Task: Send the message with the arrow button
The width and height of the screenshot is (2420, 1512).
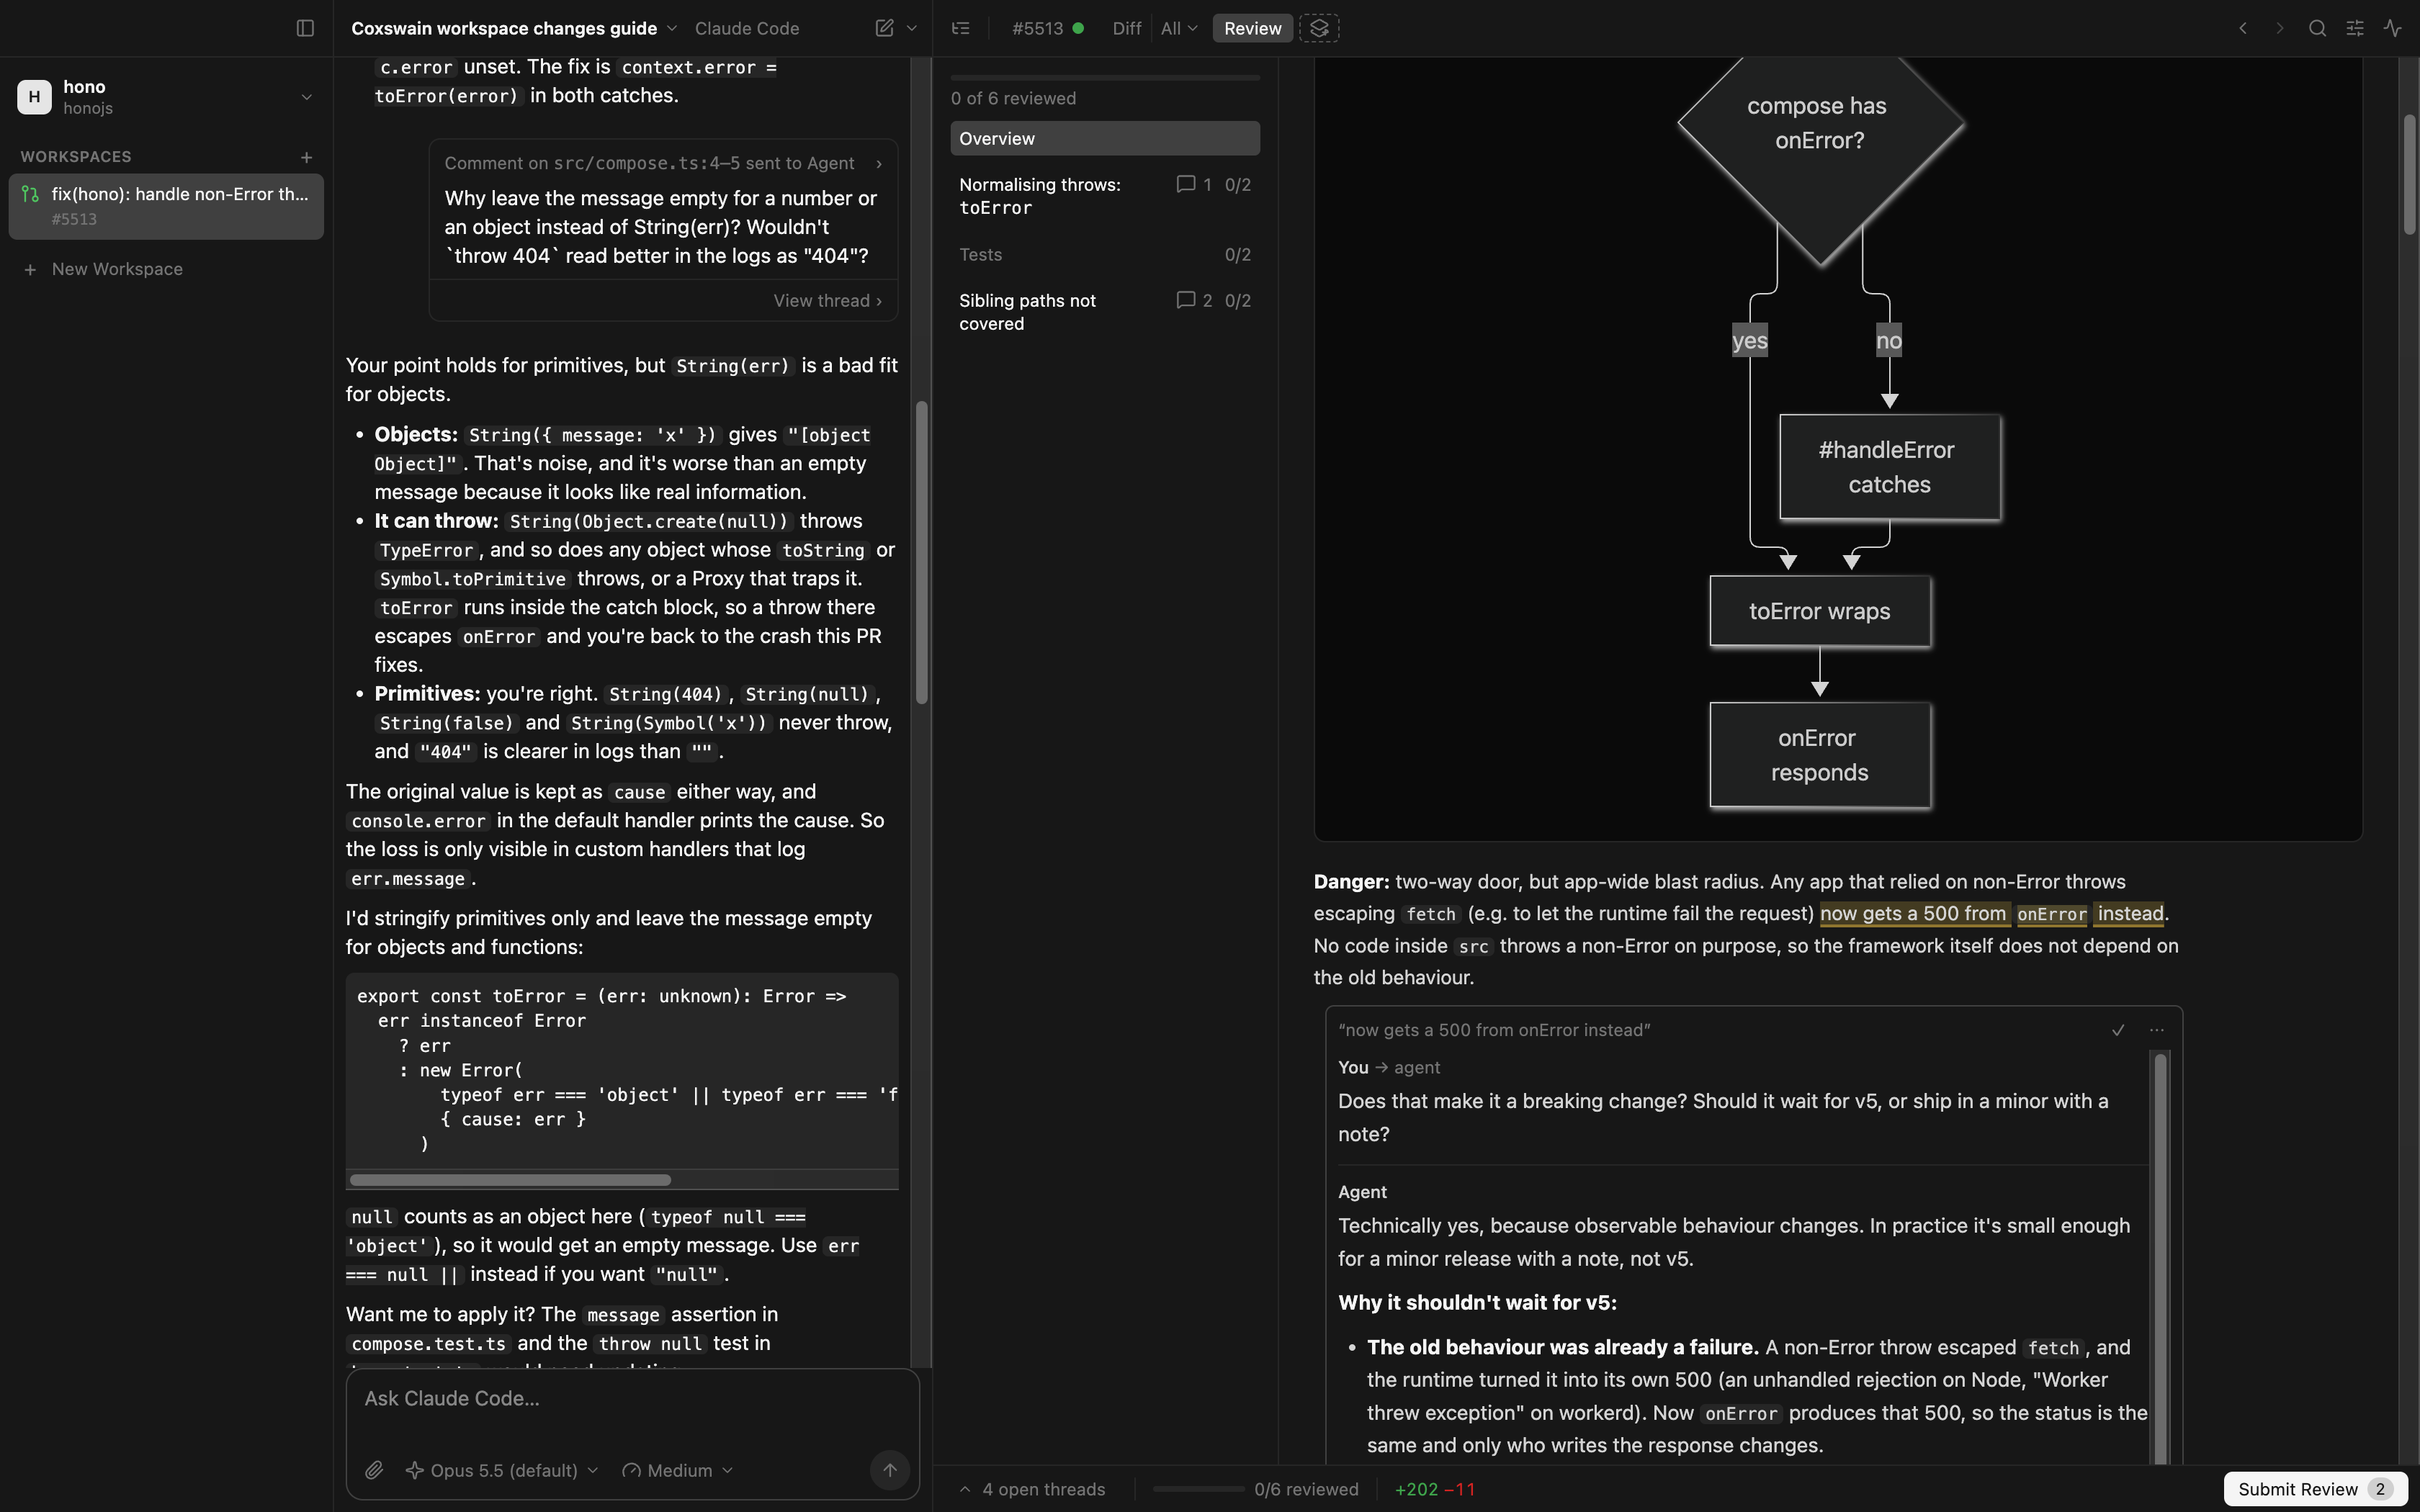Action: tap(889, 1470)
